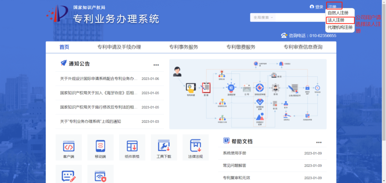Open the 专利事务服务 tab
The height and width of the screenshot is (183, 386).
(x=184, y=47)
